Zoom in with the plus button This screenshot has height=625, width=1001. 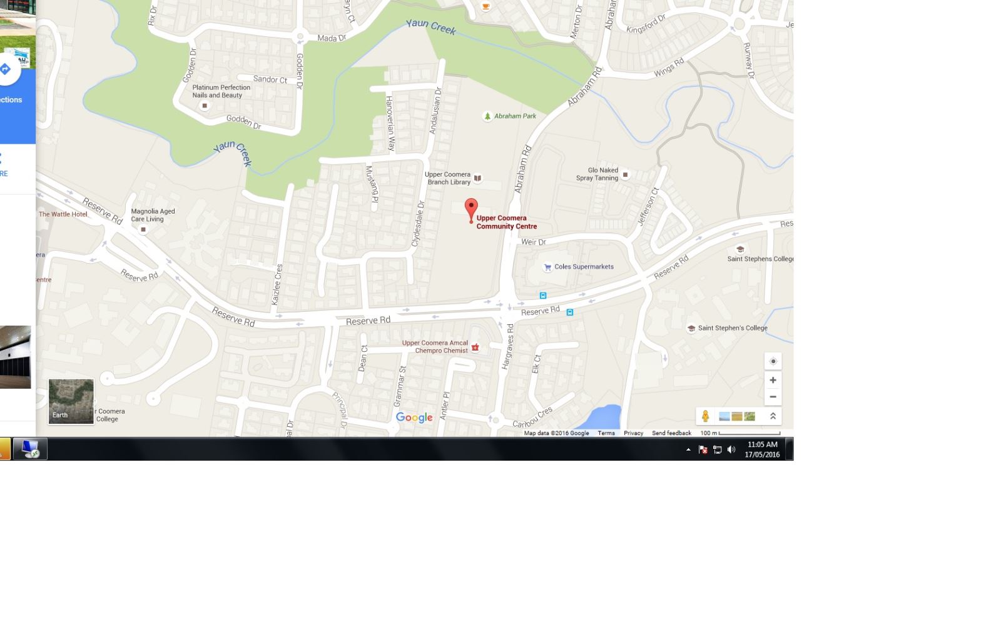tap(773, 380)
